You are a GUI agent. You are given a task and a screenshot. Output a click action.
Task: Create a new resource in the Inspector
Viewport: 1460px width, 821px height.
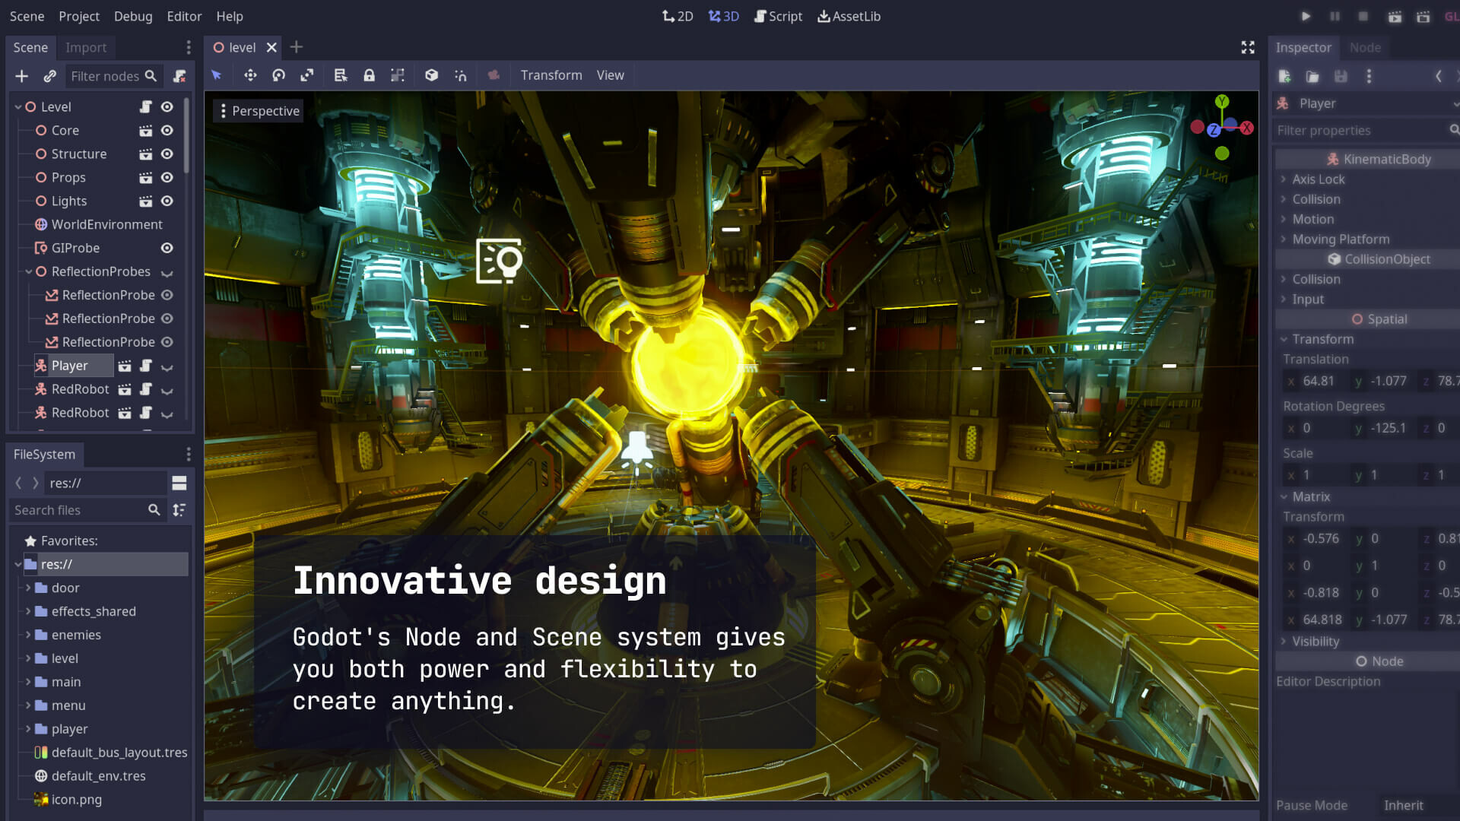click(x=1285, y=76)
